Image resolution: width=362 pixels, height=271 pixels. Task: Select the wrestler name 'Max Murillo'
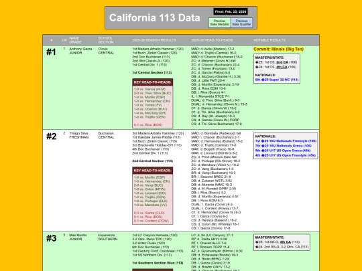click(78, 235)
